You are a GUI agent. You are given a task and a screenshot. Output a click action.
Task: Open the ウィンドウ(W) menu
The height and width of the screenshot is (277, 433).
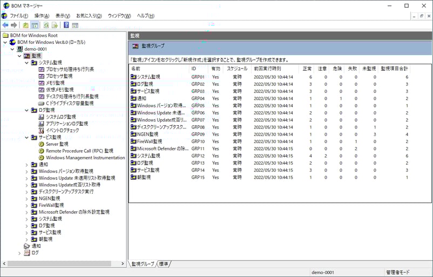(119, 16)
